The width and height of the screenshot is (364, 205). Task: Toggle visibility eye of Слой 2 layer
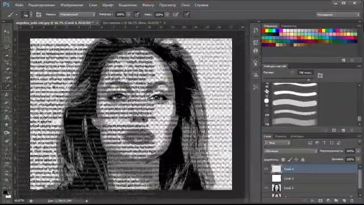coord(266,188)
